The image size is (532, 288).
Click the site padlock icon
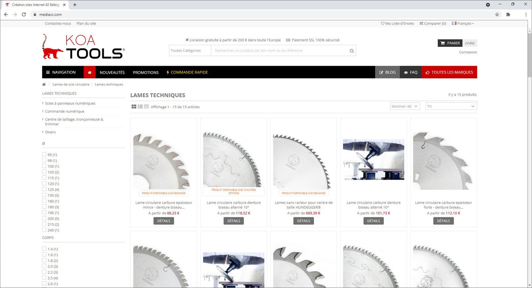pos(35,14)
